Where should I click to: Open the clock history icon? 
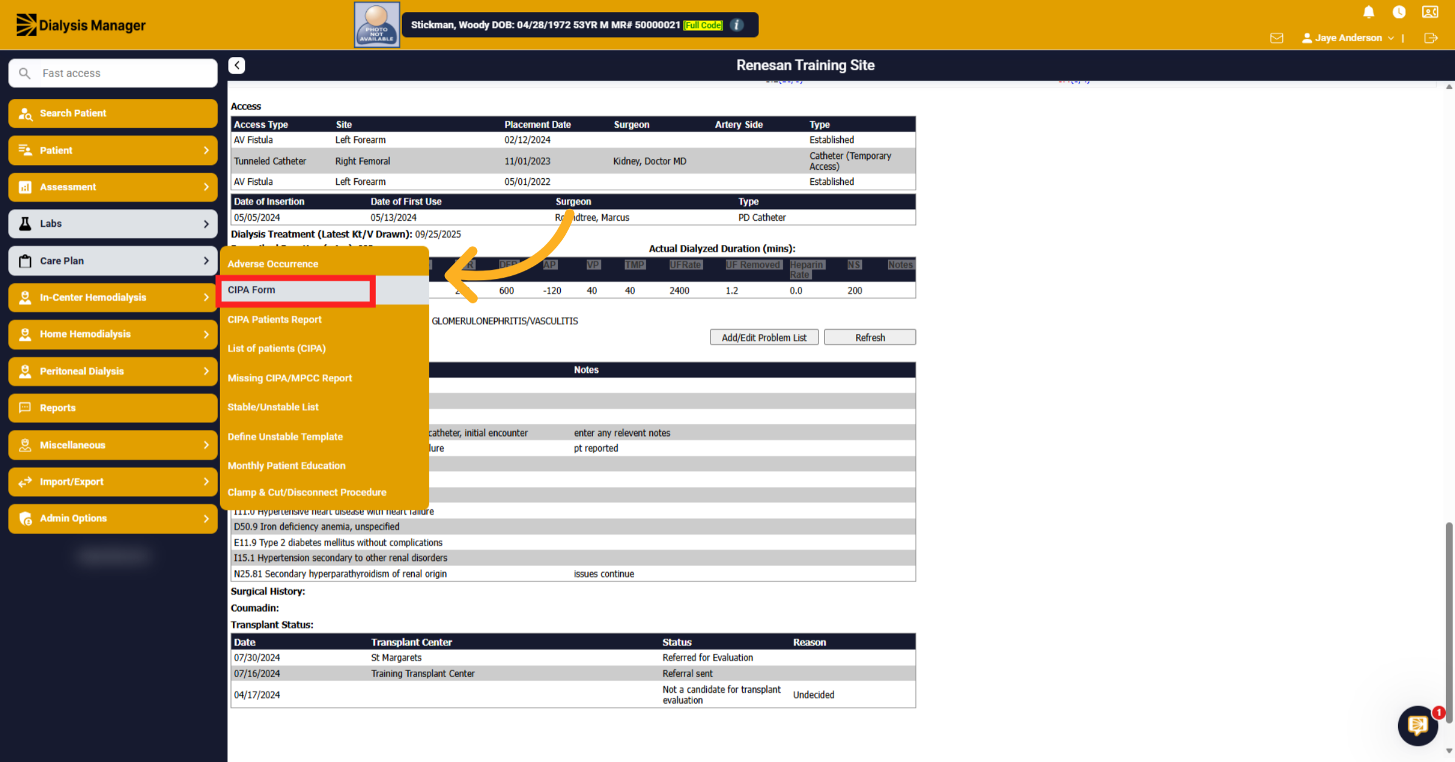click(1399, 12)
